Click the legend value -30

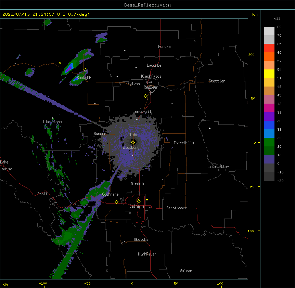pos(280,181)
